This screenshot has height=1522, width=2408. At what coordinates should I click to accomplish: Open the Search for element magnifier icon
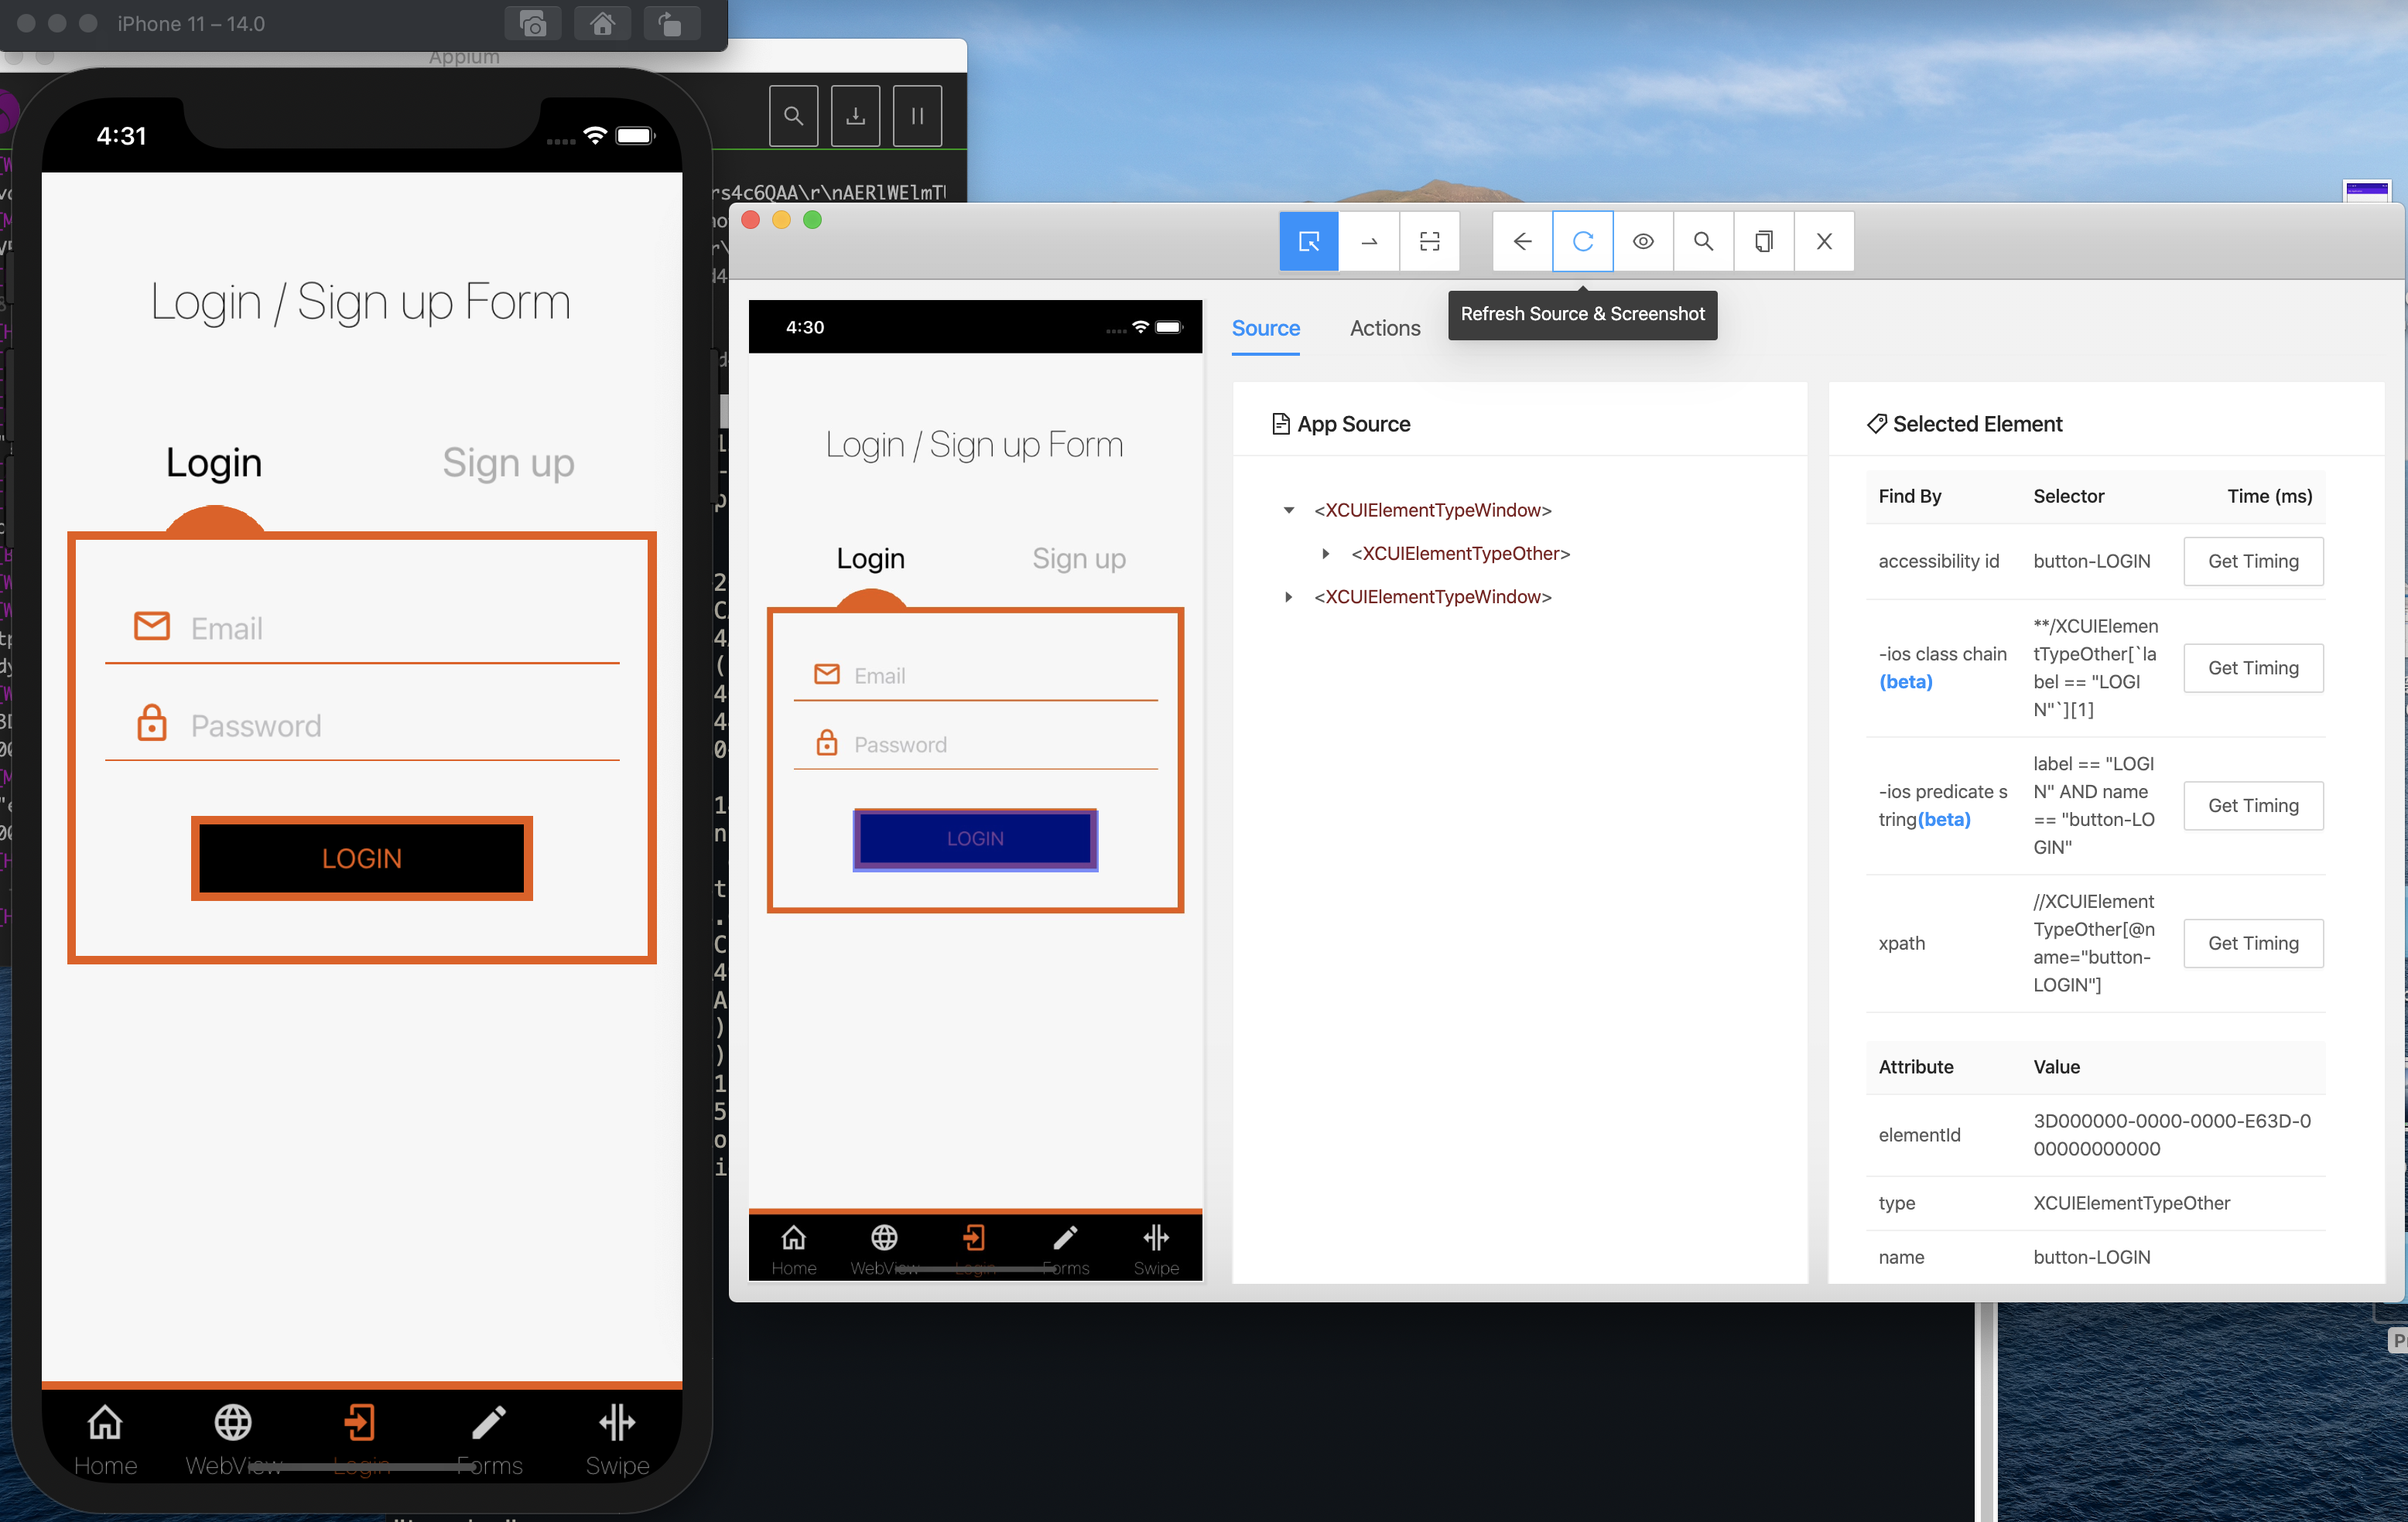[1703, 241]
